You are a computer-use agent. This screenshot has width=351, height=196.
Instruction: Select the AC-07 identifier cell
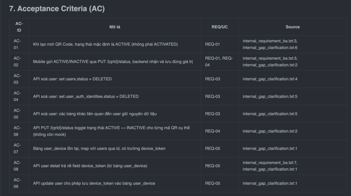point(18,149)
